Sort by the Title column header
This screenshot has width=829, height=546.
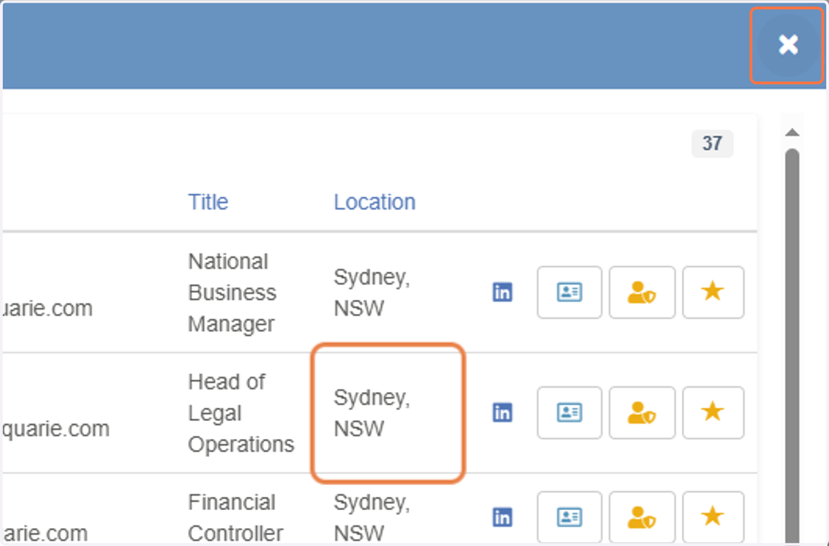tap(208, 202)
